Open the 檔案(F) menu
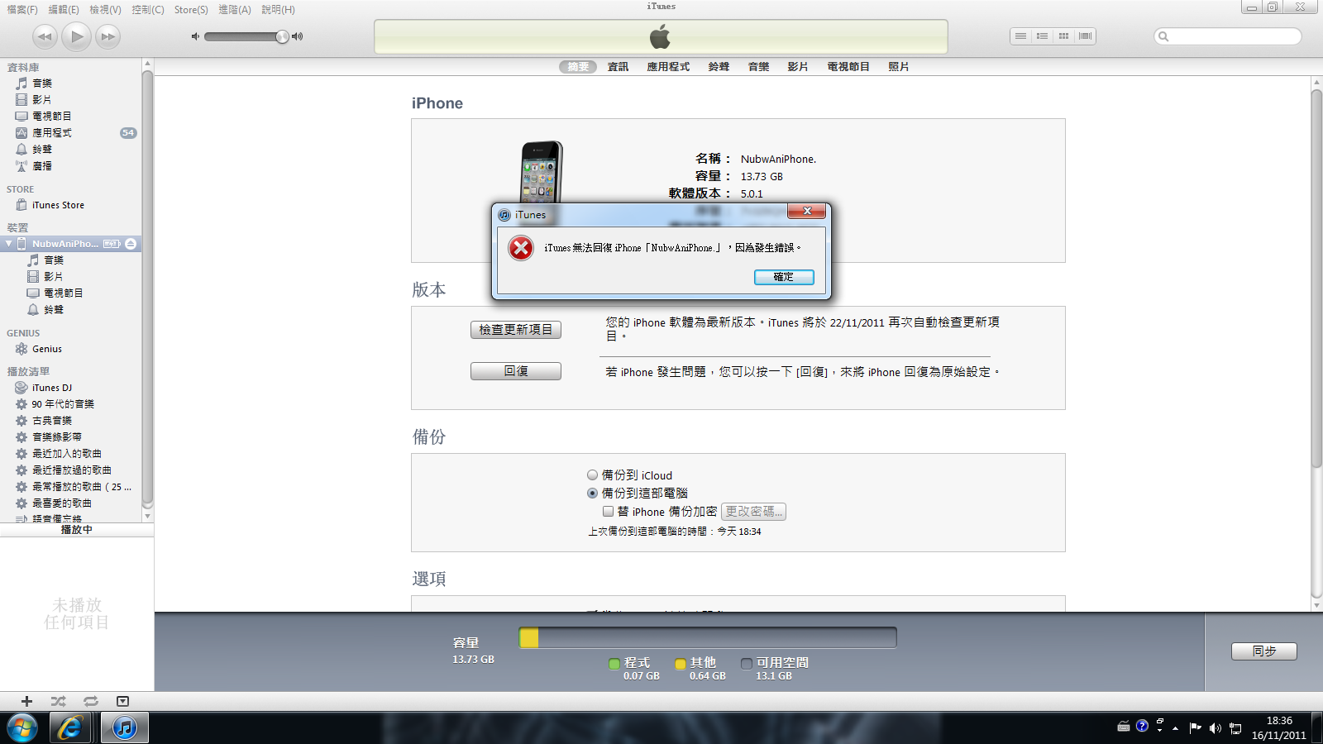Viewport: 1323px width, 744px height. coord(22,10)
